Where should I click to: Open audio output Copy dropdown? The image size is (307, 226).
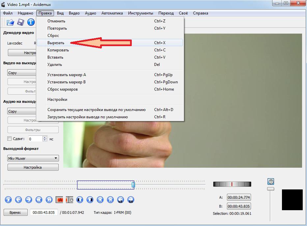click(21, 111)
